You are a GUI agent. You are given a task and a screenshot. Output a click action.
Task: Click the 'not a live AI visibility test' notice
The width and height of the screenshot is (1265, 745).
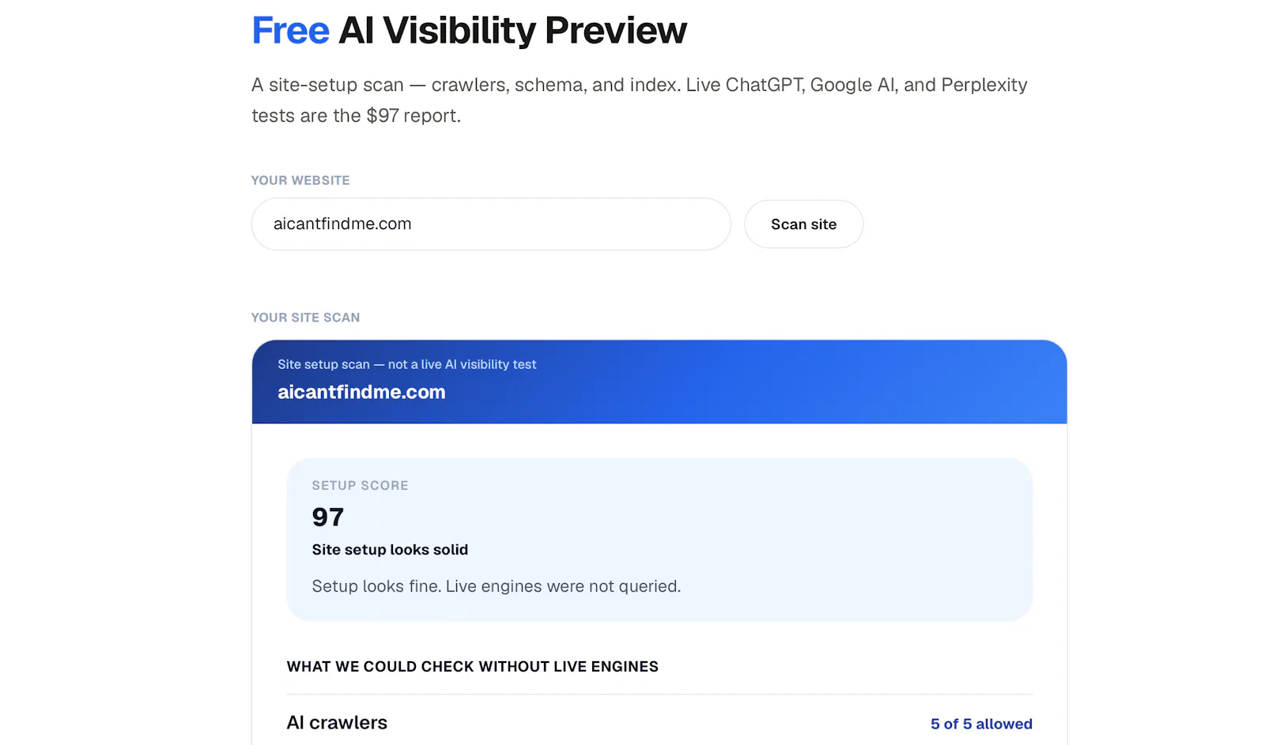coord(462,364)
